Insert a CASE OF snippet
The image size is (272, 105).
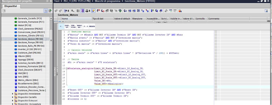(x=67, y=26)
